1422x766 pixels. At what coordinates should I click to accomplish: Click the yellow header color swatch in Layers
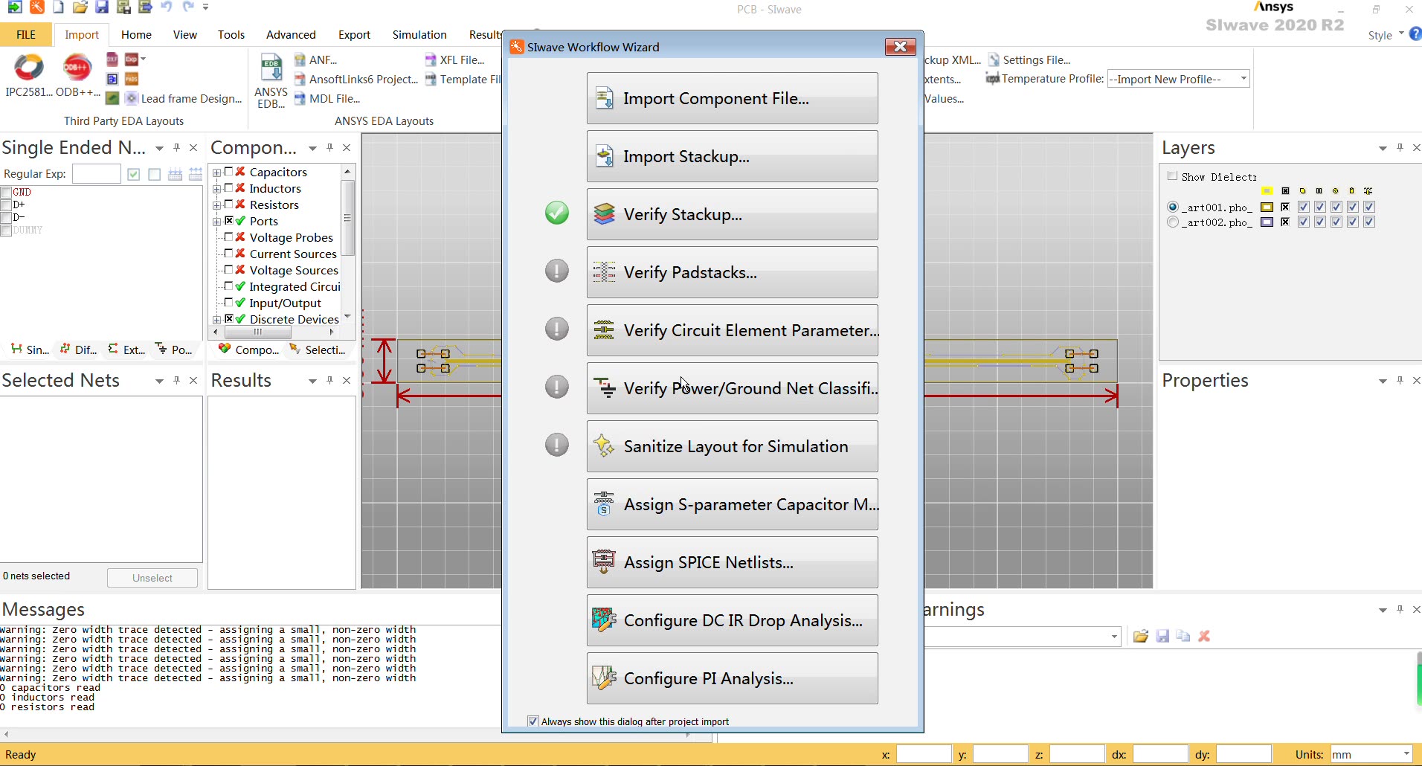[x=1267, y=191]
